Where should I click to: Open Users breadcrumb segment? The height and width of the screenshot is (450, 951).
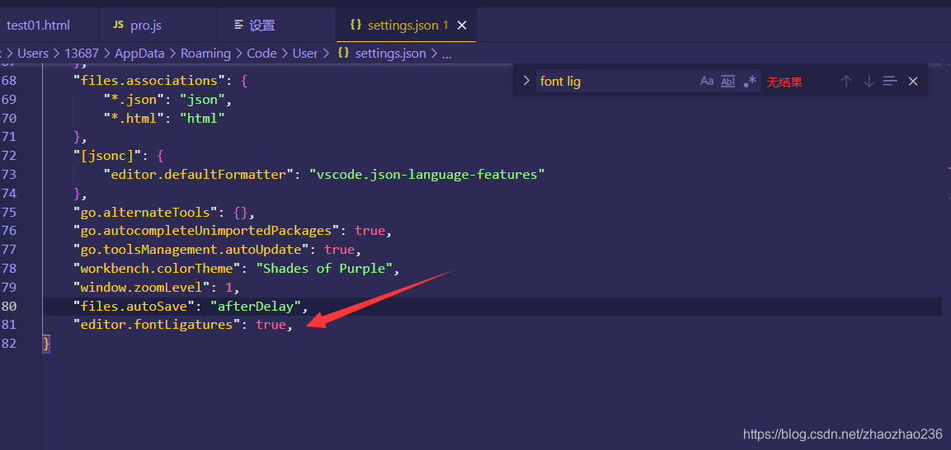point(33,54)
